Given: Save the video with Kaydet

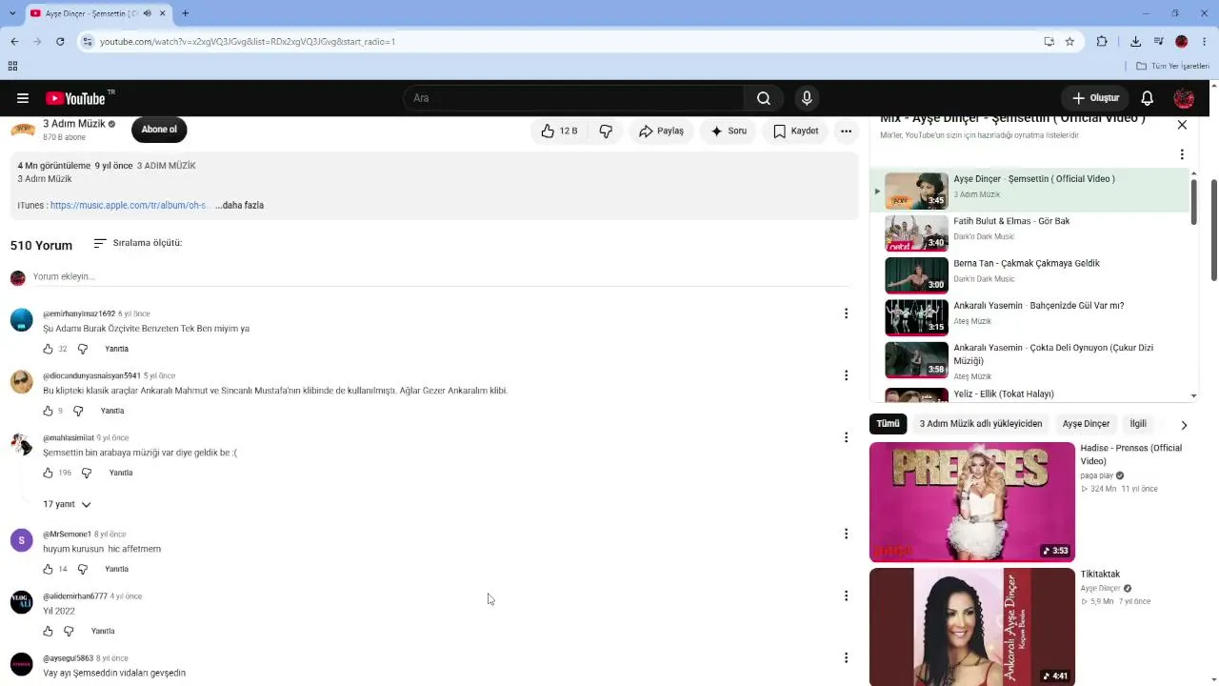Looking at the screenshot, I should click(795, 131).
